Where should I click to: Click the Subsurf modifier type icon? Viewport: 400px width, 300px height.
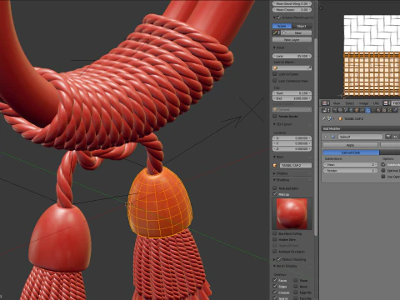(332, 137)
